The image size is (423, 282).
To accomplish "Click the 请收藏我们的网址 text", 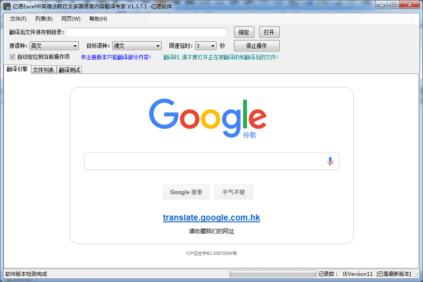I will coord(212,231).
